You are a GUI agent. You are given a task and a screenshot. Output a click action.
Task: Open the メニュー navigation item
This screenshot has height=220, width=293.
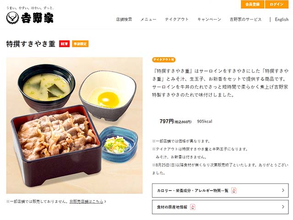(148, 19)
